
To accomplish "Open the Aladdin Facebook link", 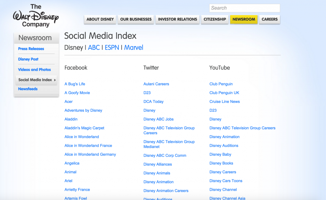I will pyautogui.click(x=71, y=119).
